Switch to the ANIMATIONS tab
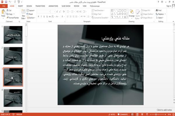 pyautogui.click(x=53, y=6)
